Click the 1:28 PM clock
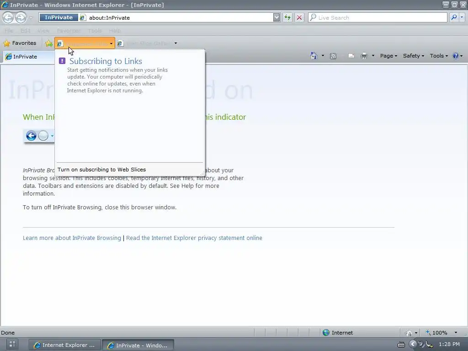468x351 pixels. [449, 344]
